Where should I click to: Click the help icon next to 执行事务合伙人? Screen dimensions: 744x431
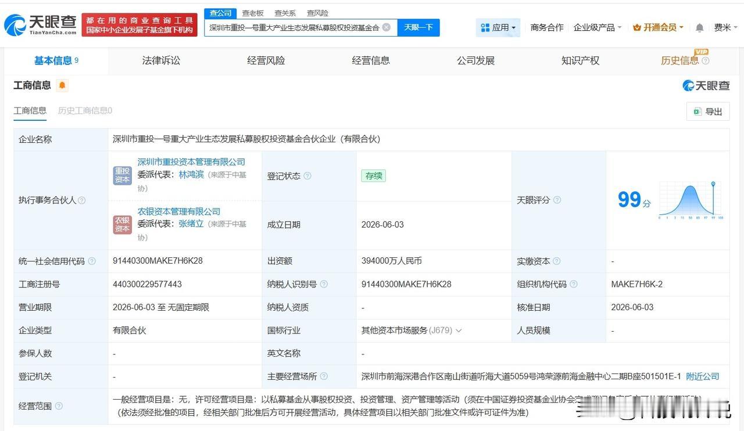[82, 200]
